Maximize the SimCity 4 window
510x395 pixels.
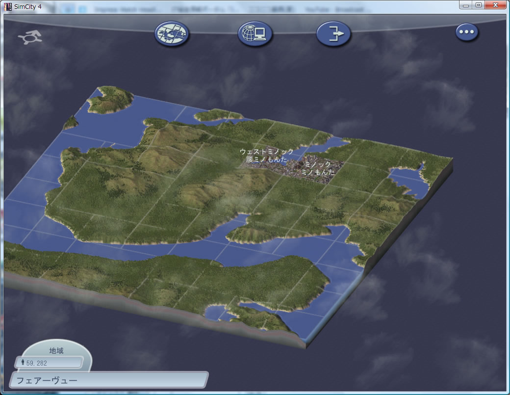[x=479, y=5]
